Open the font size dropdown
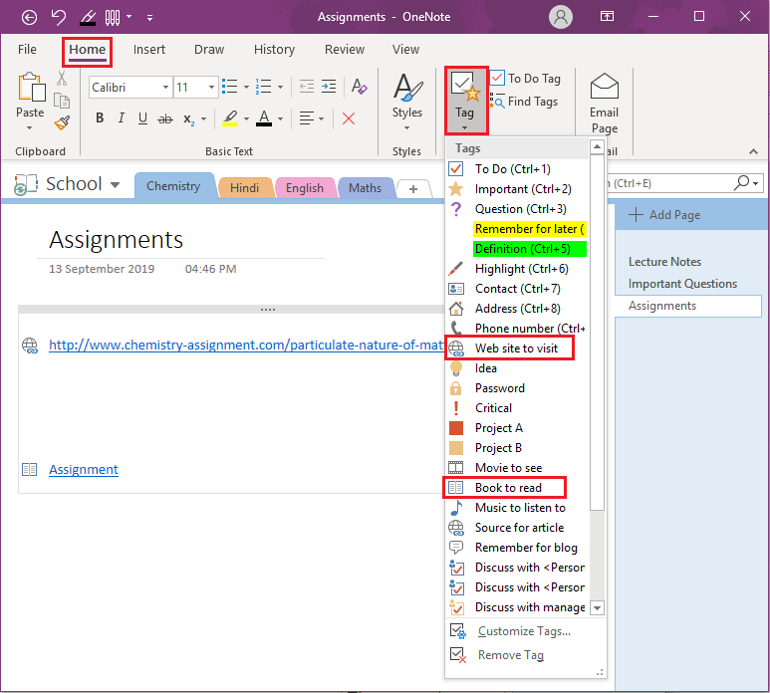The width and height of the screenshot is (770, 693). tap(211, 88)
